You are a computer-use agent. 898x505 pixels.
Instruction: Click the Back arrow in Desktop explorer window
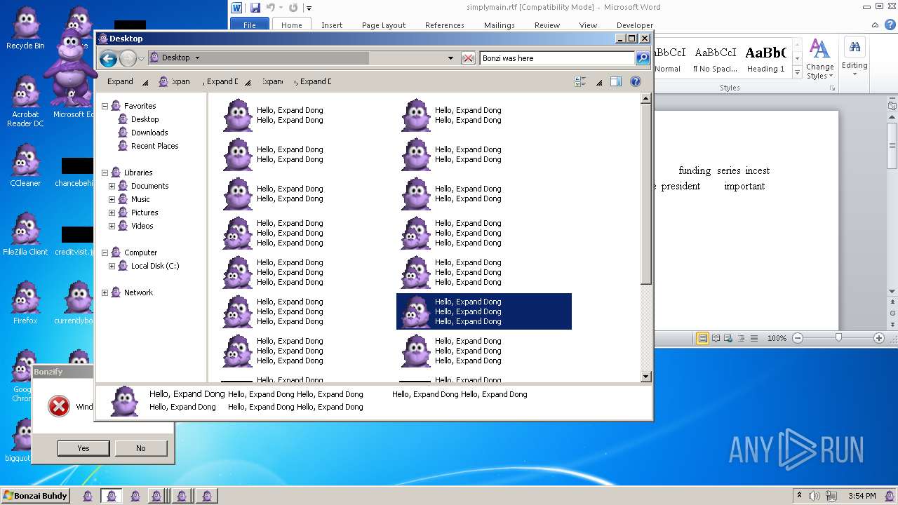tap(108, 58)
